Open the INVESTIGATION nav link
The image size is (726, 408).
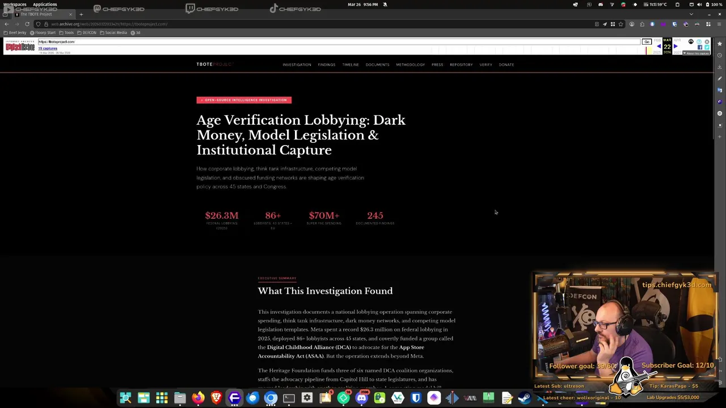[297, 65]
